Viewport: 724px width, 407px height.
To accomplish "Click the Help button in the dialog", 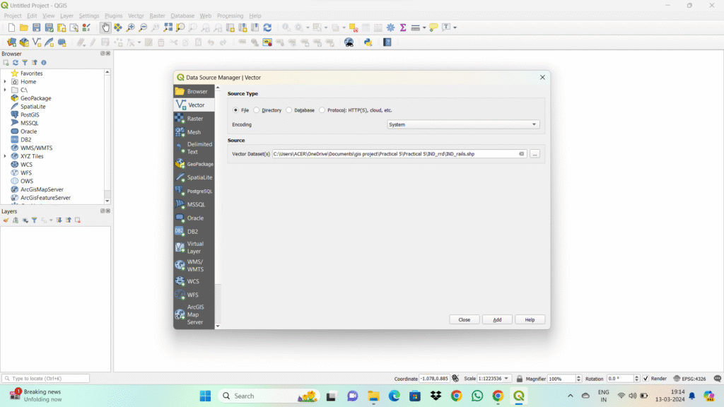I will tap(530, 320).
